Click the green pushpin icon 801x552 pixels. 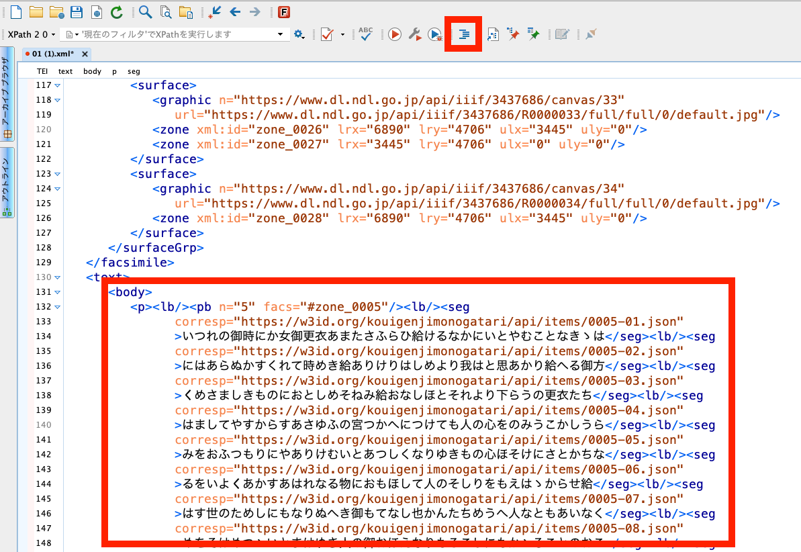pos(533,34)
